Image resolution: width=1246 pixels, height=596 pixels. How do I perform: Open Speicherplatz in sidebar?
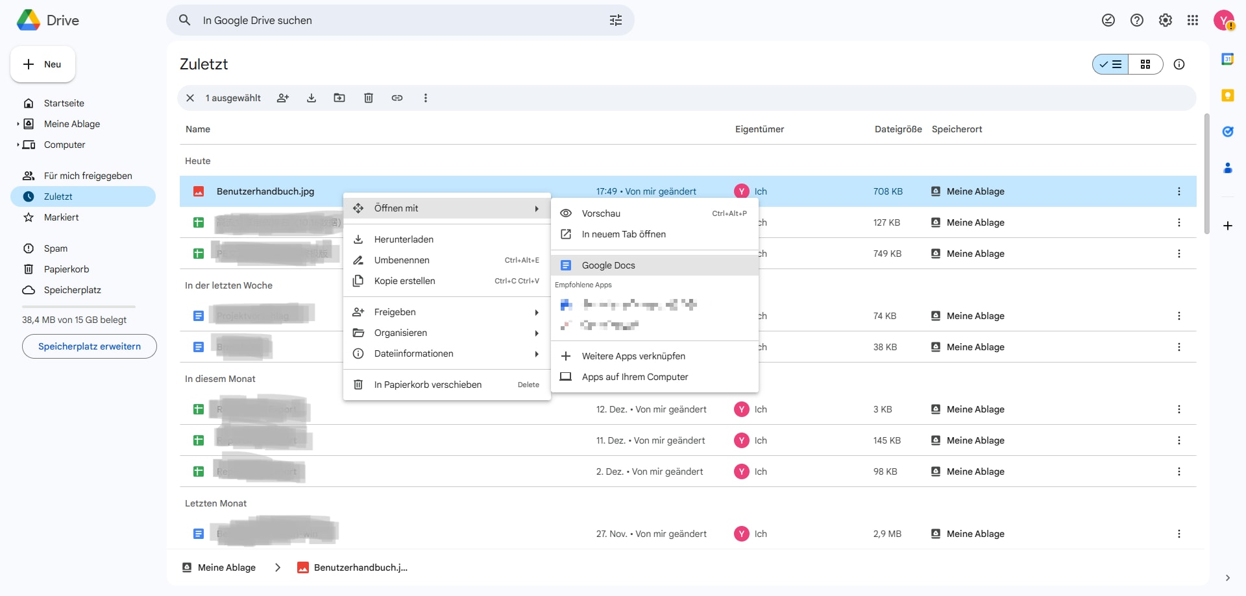point(83,290)
